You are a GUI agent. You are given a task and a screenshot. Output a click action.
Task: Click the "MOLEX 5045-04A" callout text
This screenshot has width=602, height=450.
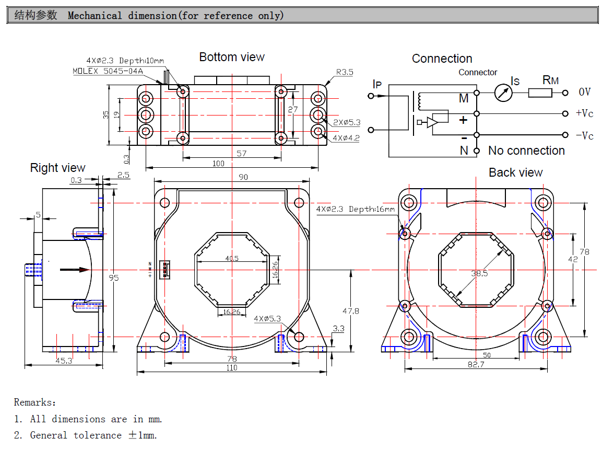tap(107, 71)
